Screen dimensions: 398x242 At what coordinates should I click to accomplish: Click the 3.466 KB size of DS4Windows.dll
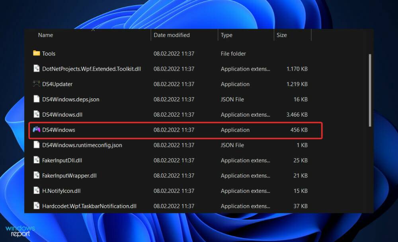tap(297, 115)
